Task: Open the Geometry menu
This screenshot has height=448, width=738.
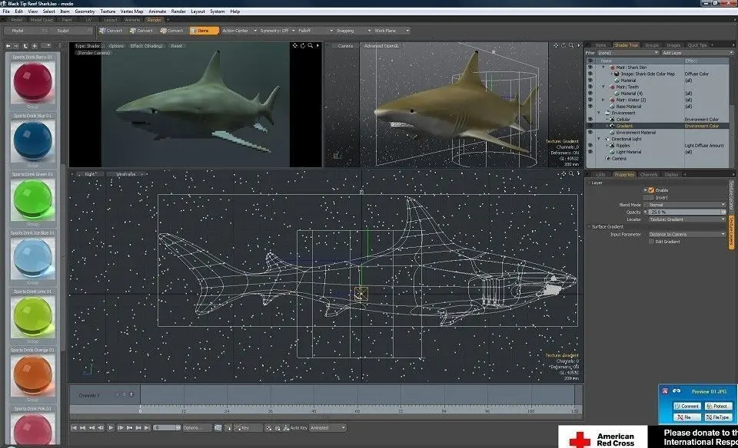Action: tap(85, 12)
